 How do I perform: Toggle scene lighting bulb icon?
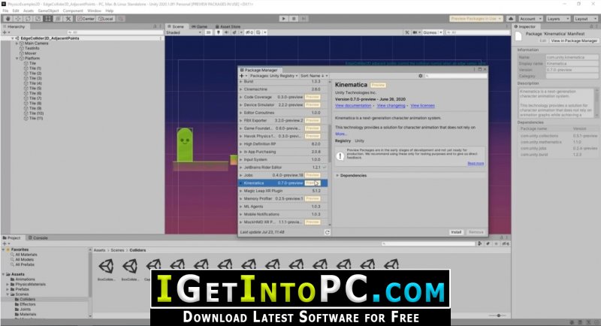(219, 32)
